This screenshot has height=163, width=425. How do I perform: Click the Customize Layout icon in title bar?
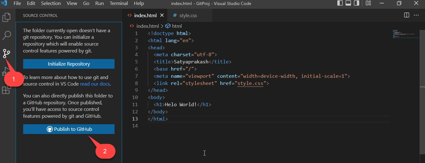[x=368, y=3]
